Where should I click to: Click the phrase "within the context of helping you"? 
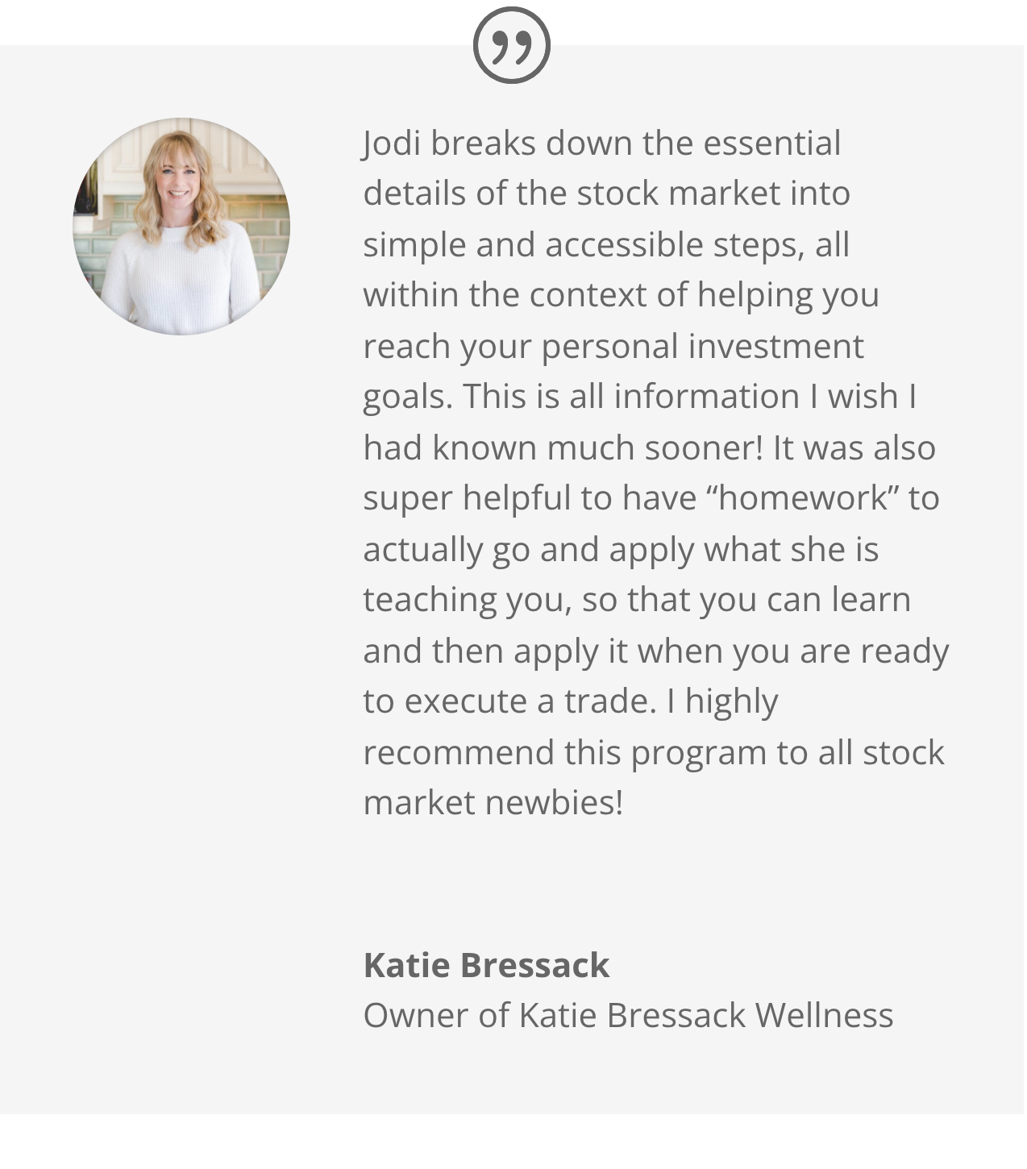(x=621, y=295)
